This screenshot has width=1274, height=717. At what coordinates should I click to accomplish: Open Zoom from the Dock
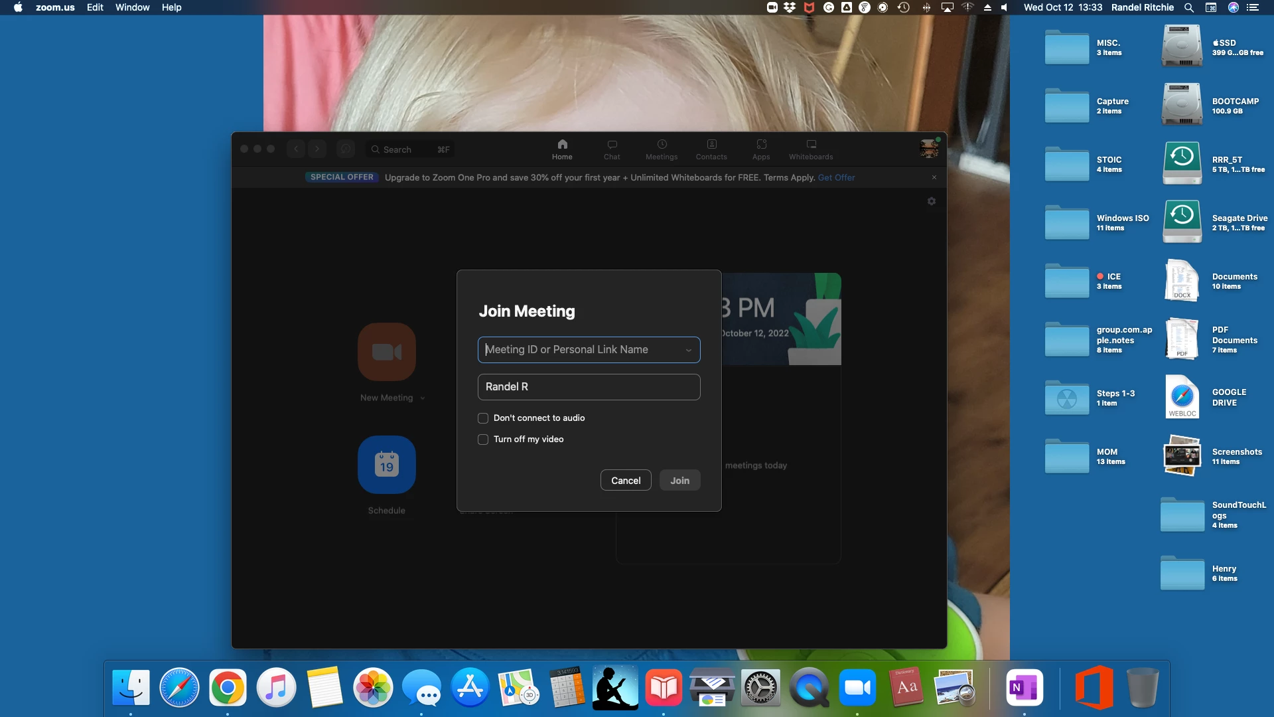(x=857, y=688)
